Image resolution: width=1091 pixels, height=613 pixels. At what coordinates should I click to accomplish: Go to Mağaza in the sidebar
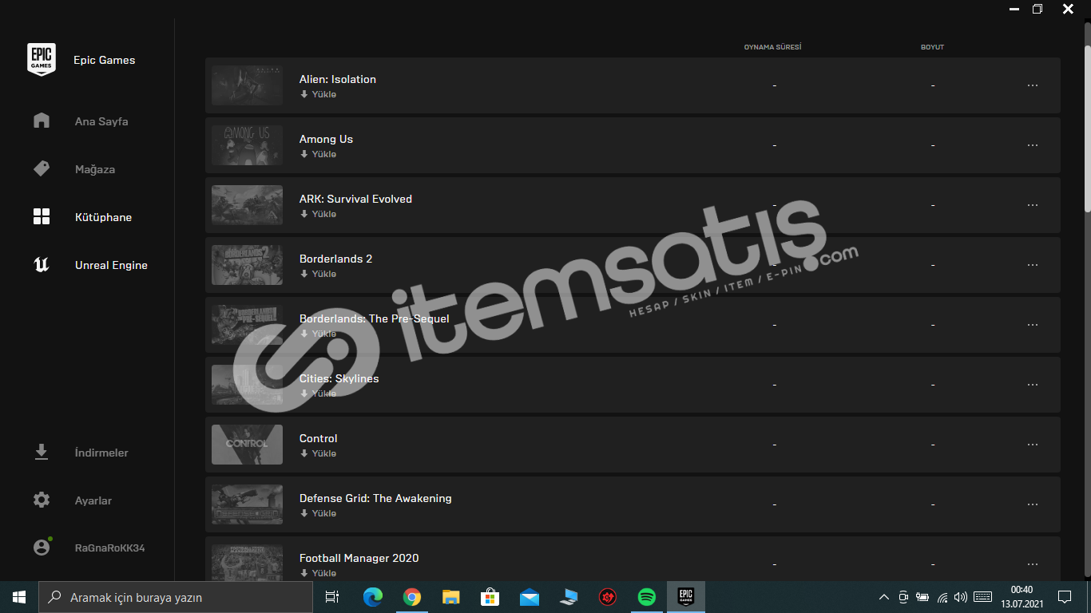tap(95, 169)
